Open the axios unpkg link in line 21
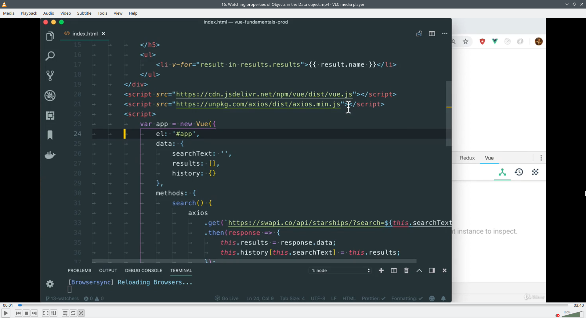The width and height of the screenshot is (586, 318). click(x=258, y=104)
